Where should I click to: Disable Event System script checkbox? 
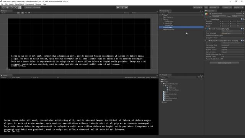click(209, 29)
